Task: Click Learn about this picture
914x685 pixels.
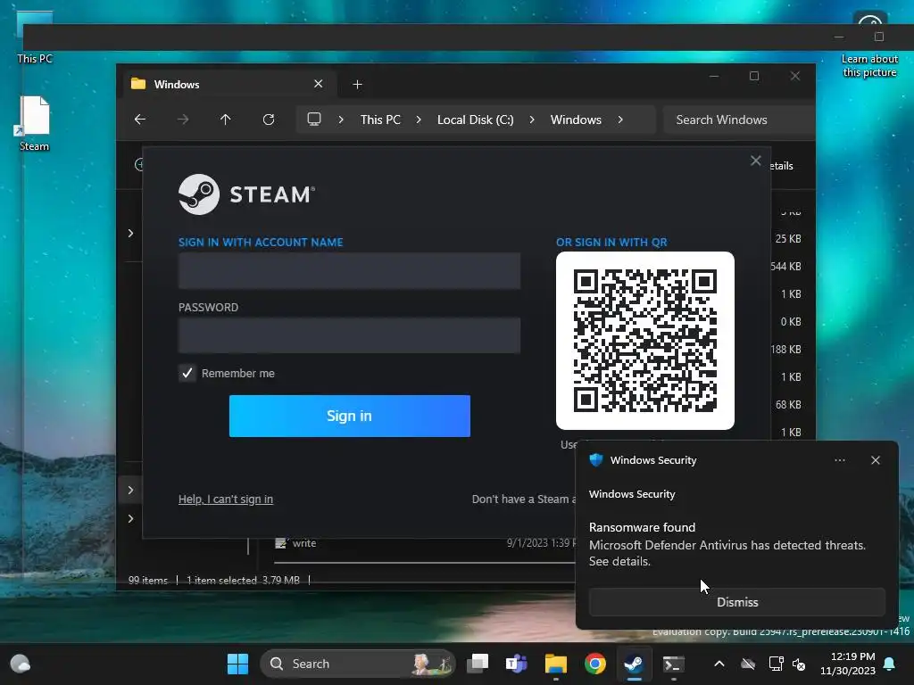Action: (x=869, y=65)
